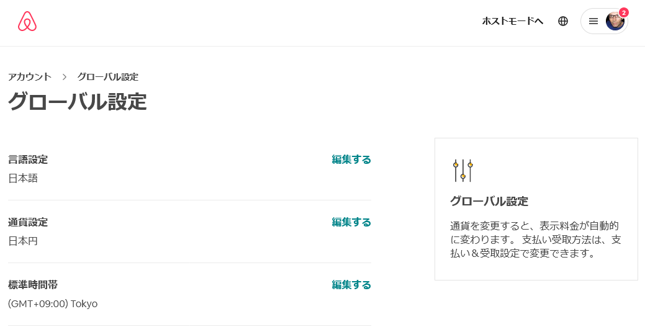Open the hamburger menu icon

(x=593, y=21)
